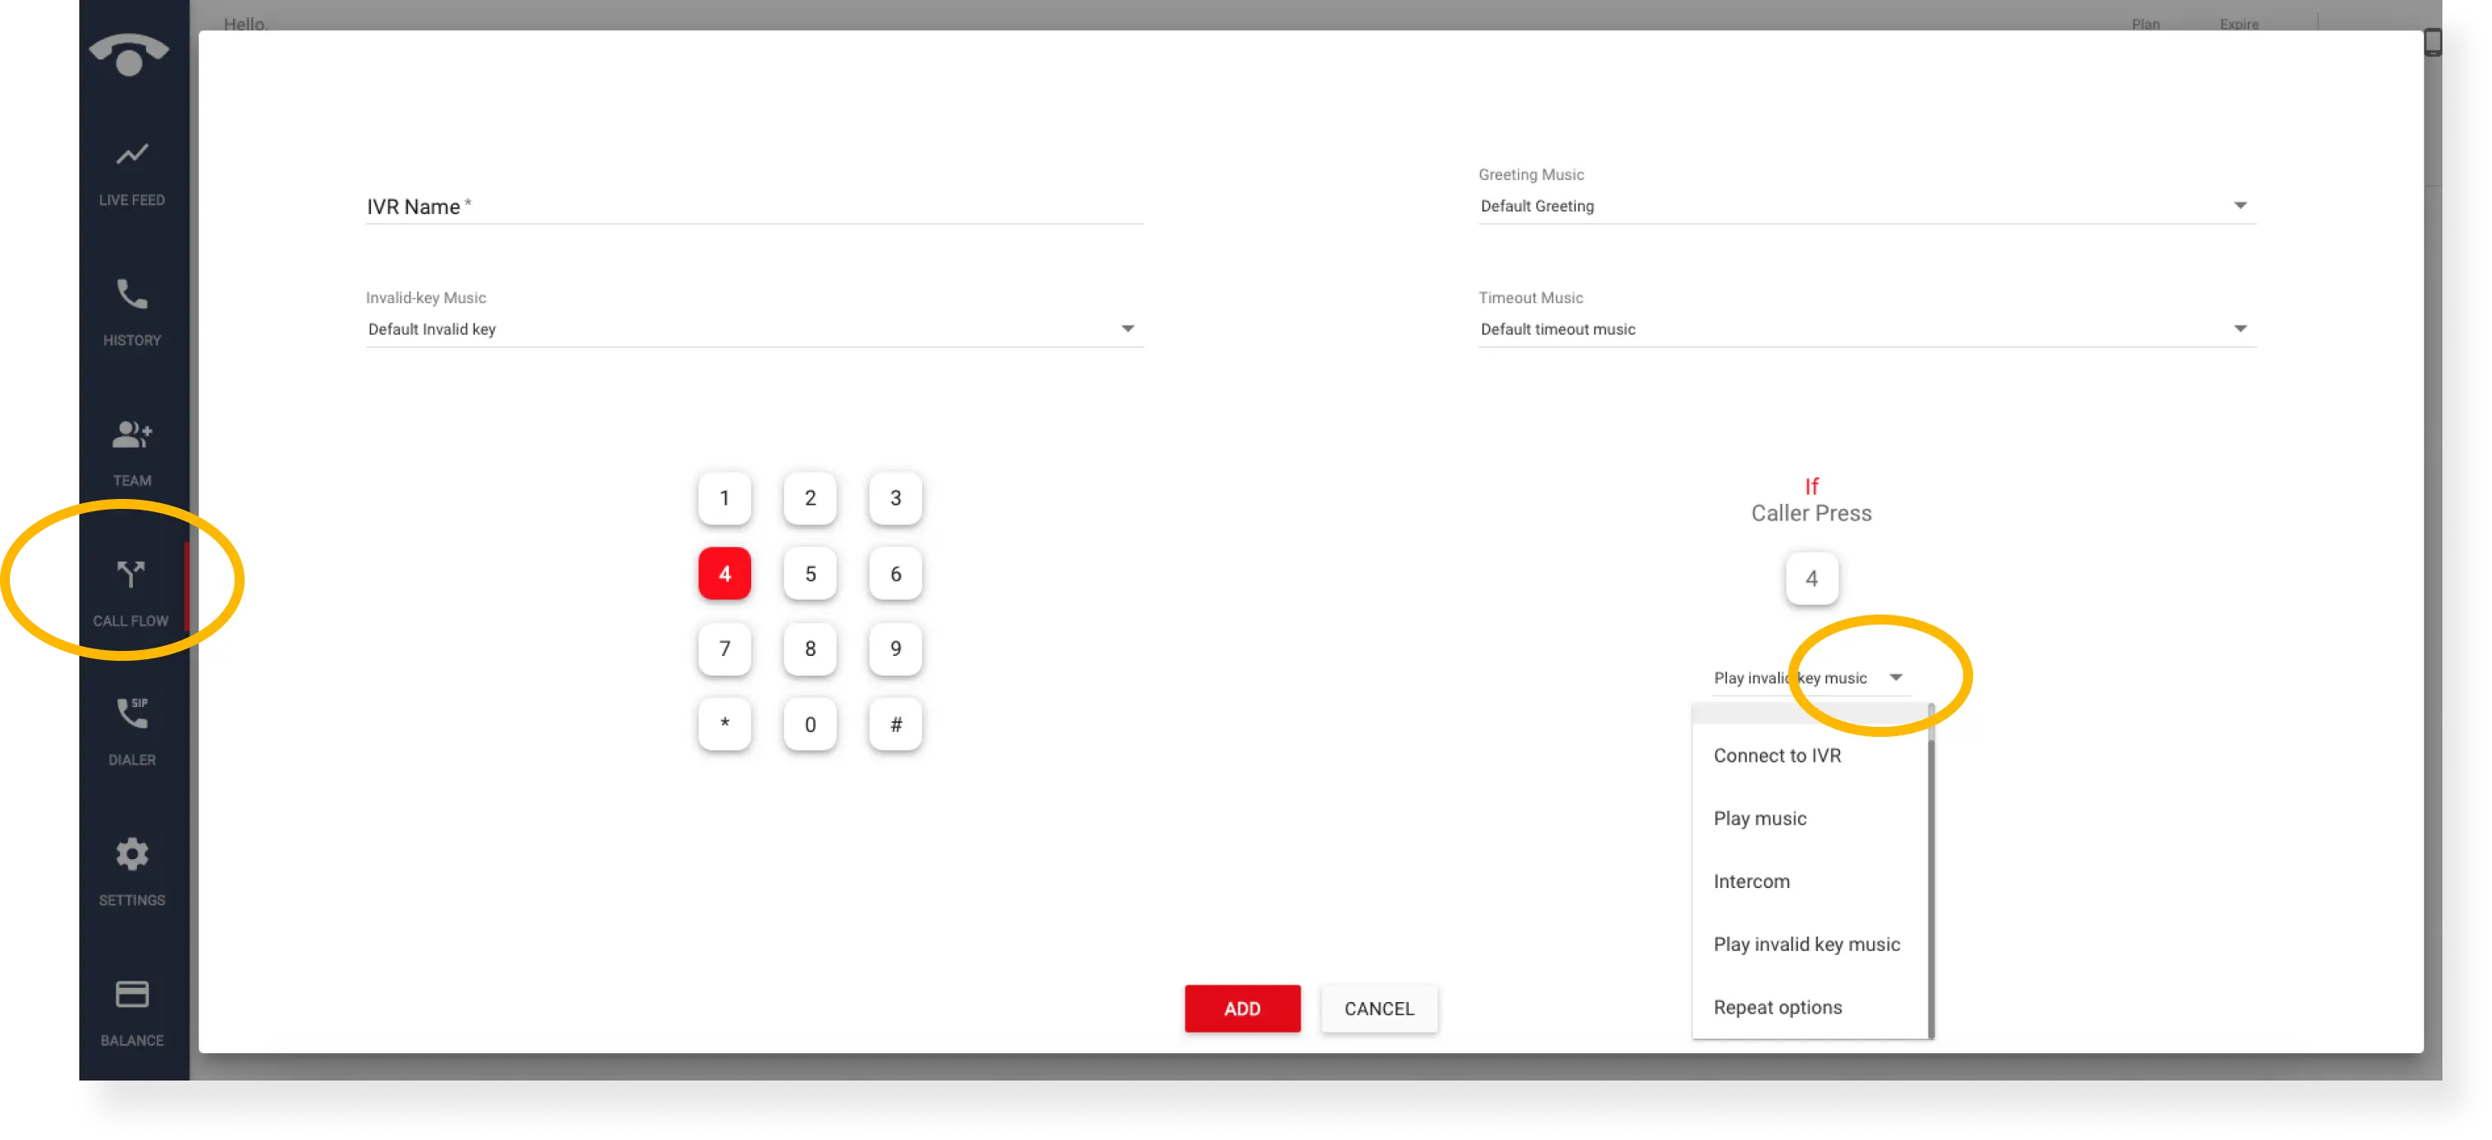Click the headset logo icon at top
The image size is (2492, 1140).
click(131, 54)
